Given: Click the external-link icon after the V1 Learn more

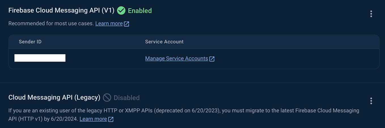Looking at the screenshot, I should 126,24.
